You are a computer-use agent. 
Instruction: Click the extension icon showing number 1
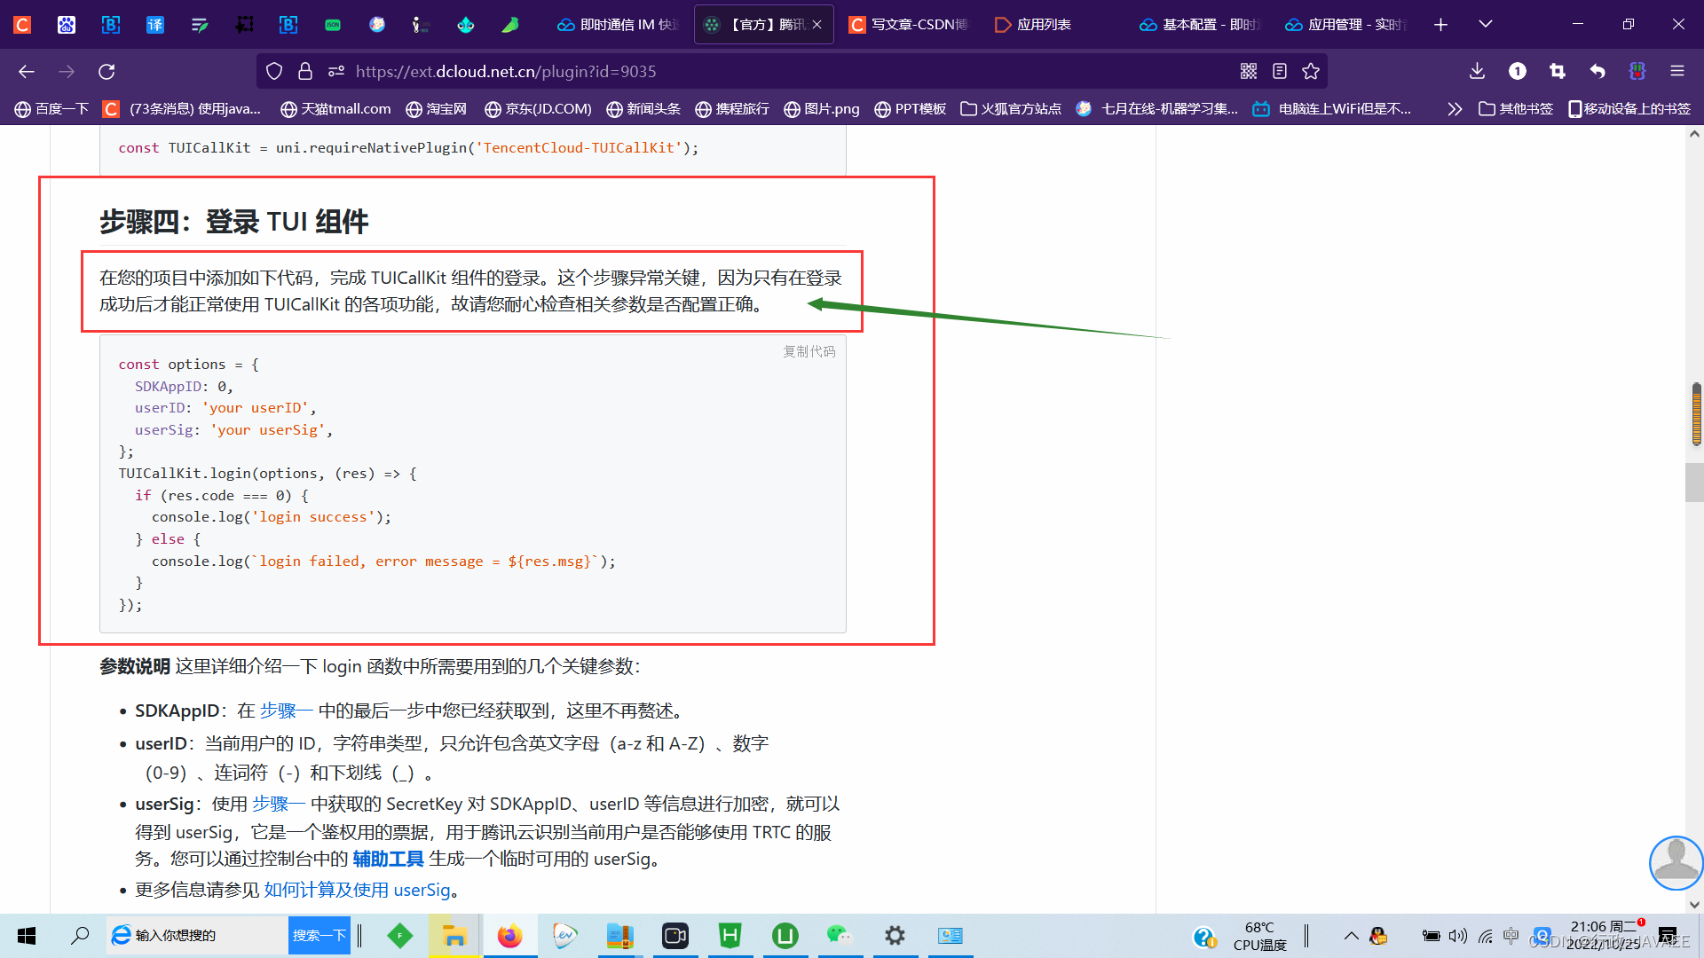point(1518,71)
